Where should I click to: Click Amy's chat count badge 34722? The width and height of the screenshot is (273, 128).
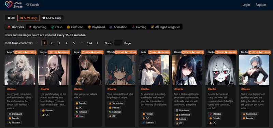coord(25,52)
